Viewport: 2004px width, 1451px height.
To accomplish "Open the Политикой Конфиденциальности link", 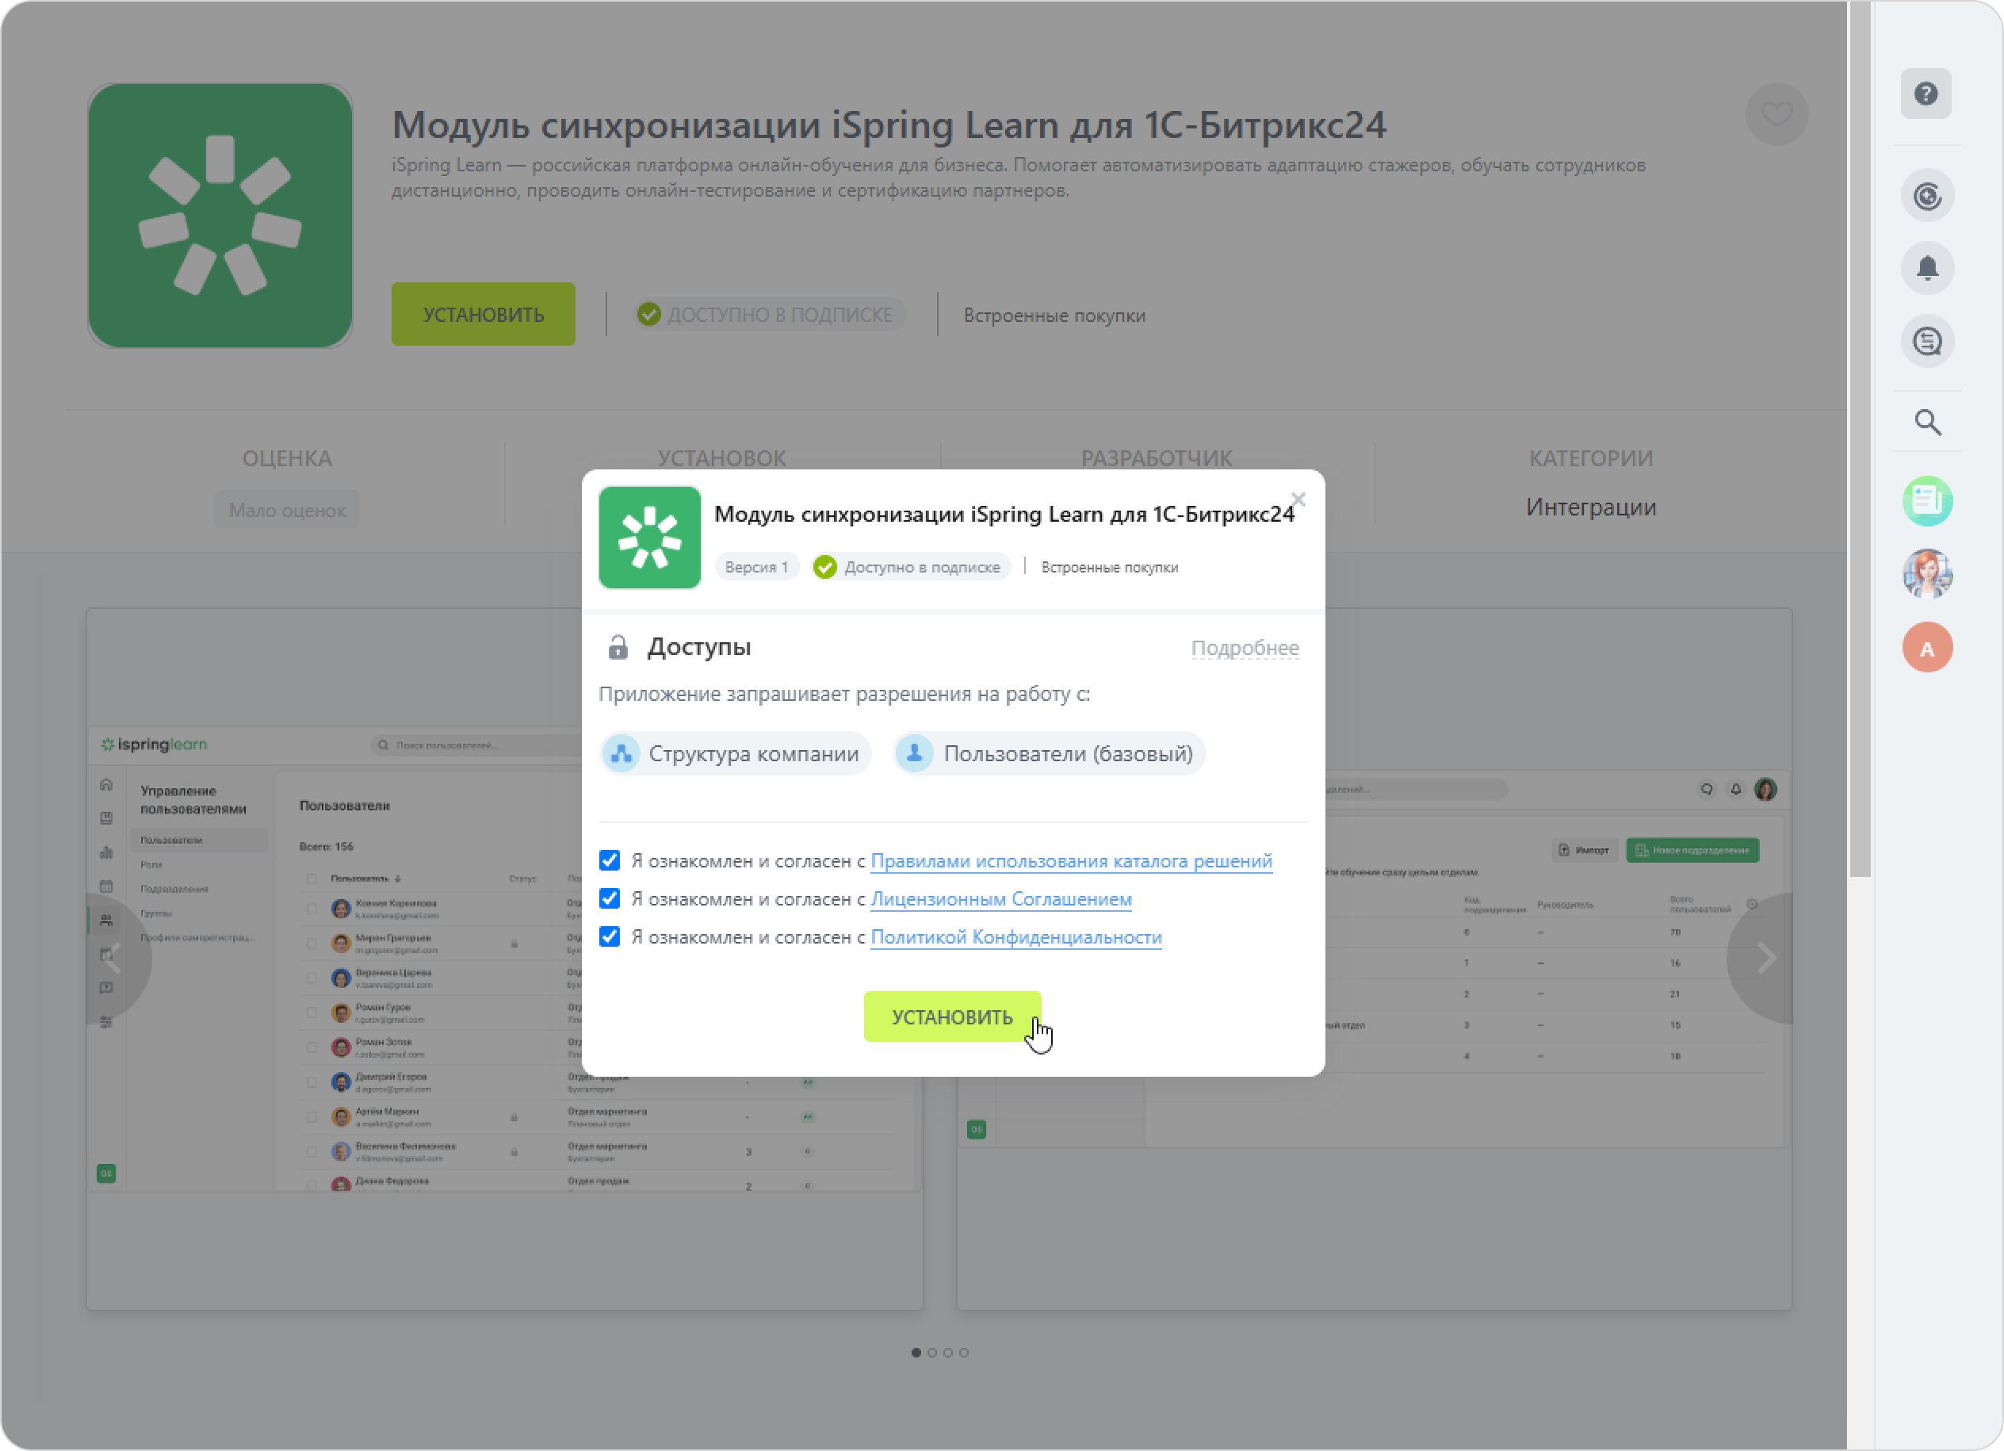I will (1016, 936).
